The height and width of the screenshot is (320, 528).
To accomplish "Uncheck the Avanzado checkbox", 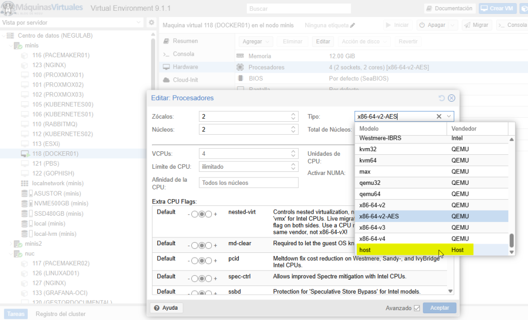I will pyautogui.click(x=417, y=308).
